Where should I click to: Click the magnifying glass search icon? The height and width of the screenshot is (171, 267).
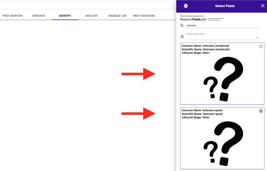click(x=182, y=25)
